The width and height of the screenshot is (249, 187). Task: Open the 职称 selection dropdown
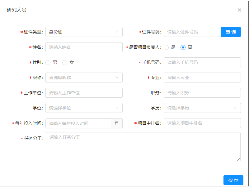tap(84, 78)
